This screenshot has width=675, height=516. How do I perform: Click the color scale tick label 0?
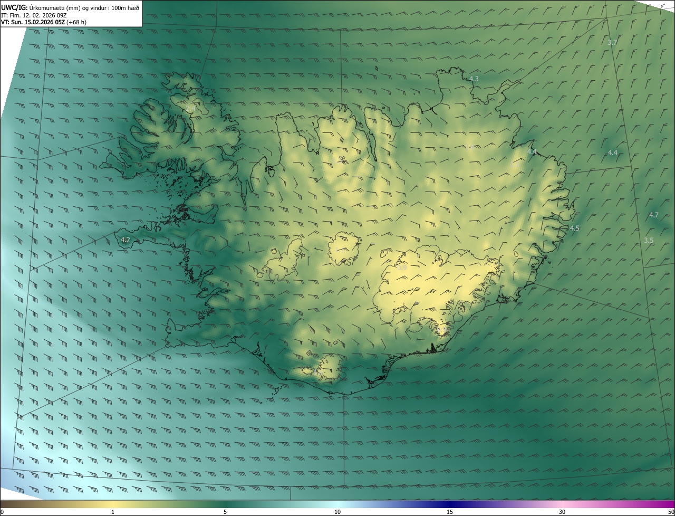(x=2, y=512)
